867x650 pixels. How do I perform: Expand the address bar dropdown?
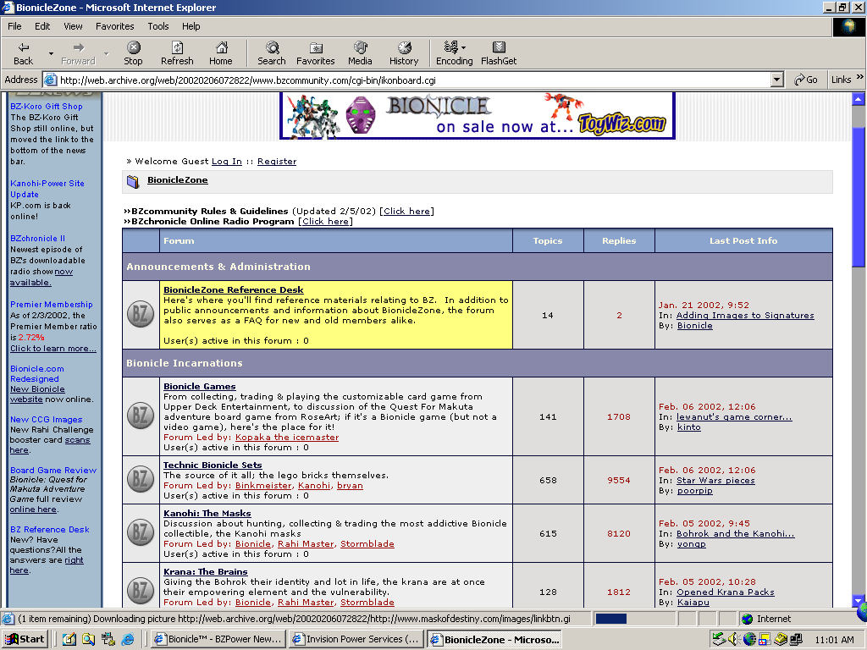777,80
